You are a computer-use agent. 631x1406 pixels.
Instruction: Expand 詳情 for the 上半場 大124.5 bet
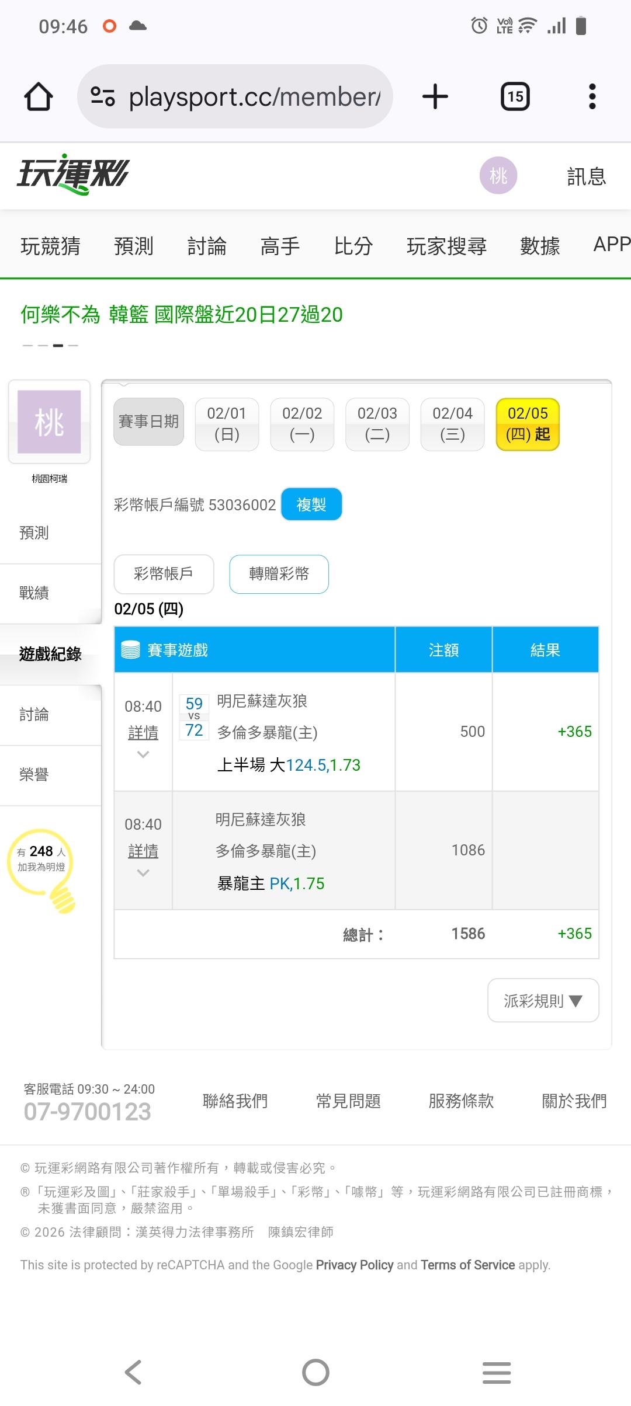coord(143,733)
